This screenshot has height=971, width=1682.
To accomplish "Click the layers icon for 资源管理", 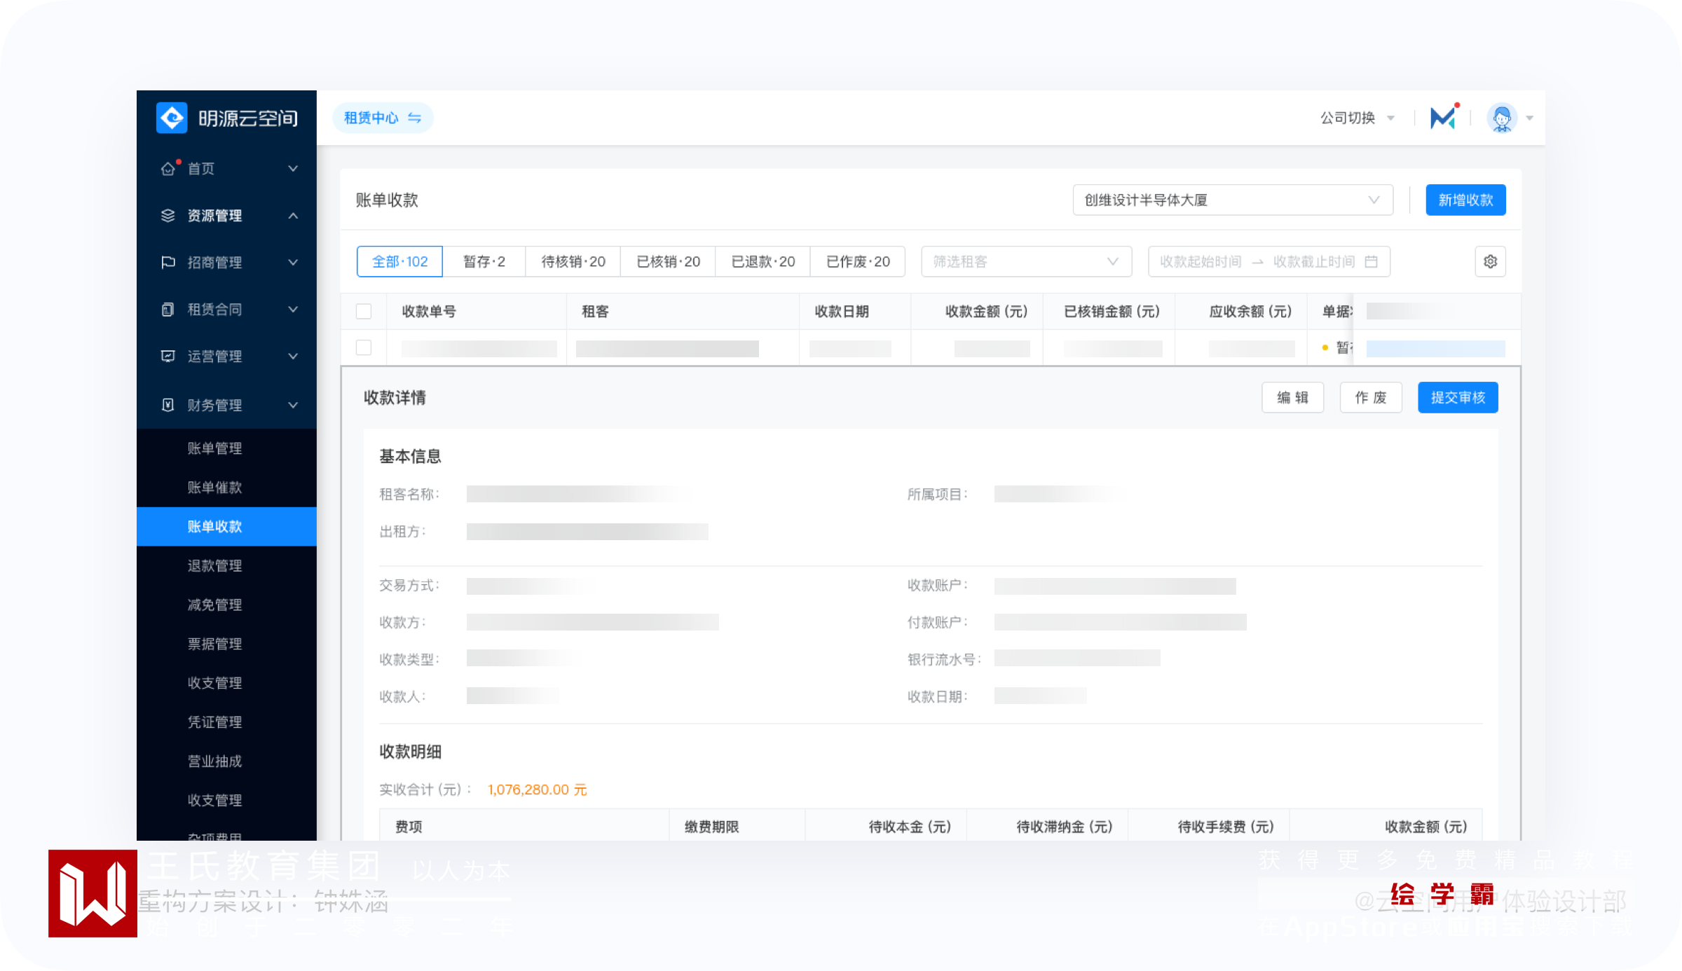I will tap(168, 216).
